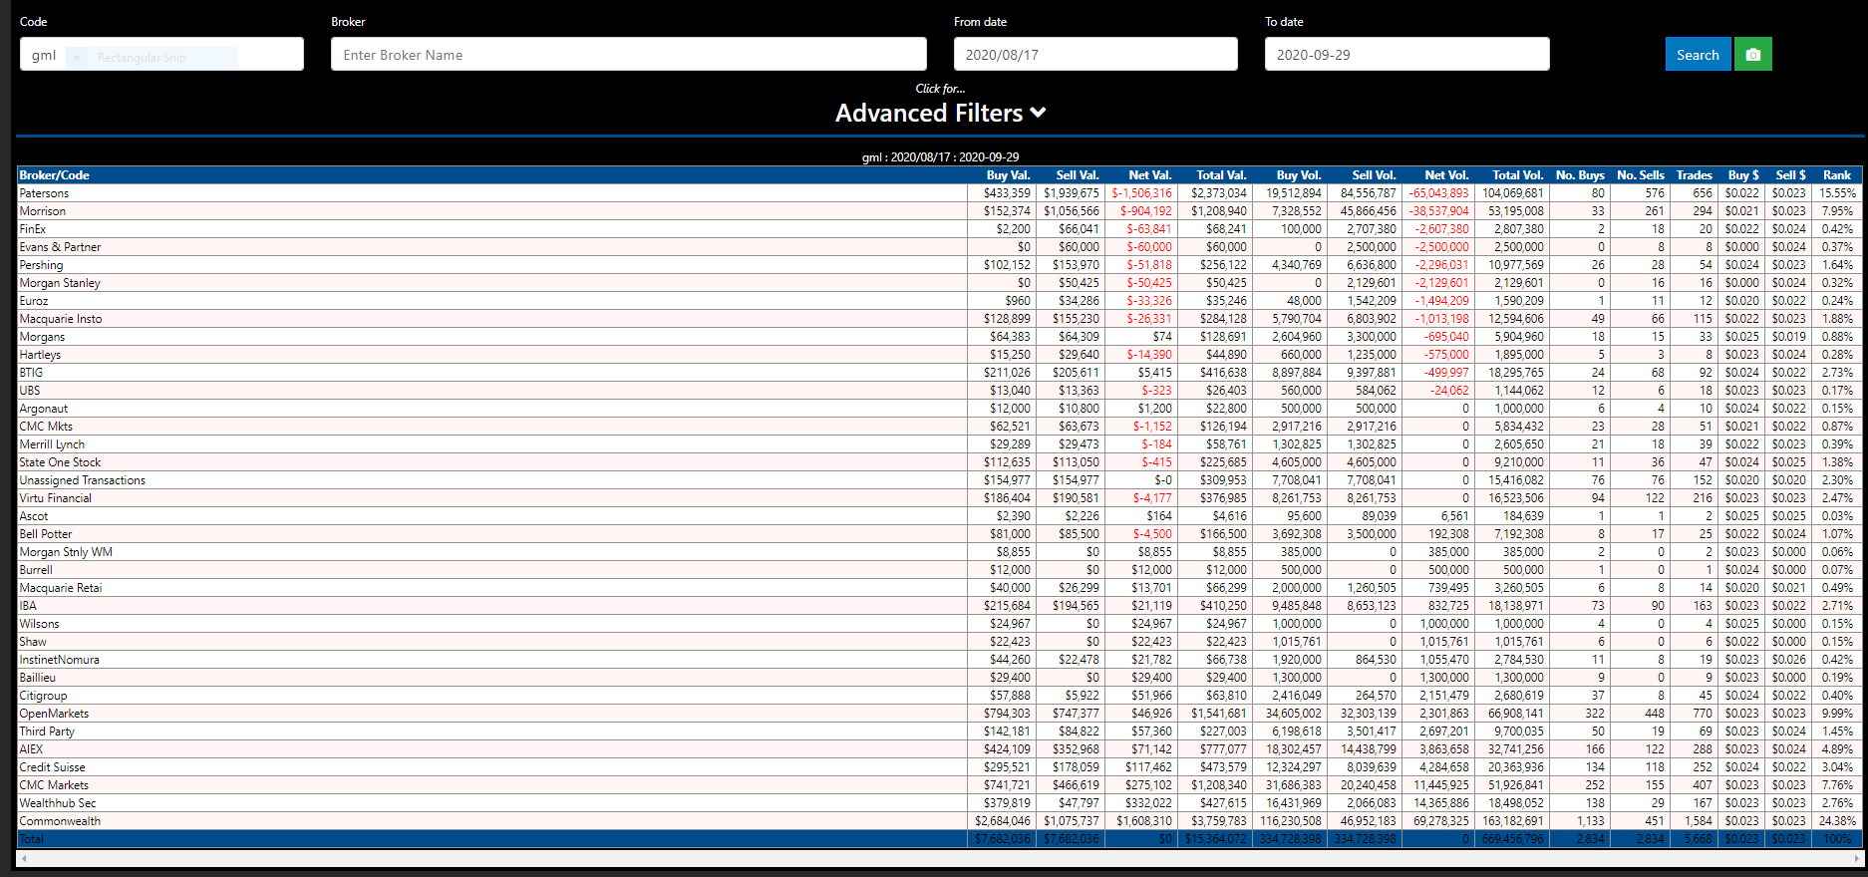Click the Third Party broker name
This screenshot has height=877, width=1868.
tap(47, 731)
